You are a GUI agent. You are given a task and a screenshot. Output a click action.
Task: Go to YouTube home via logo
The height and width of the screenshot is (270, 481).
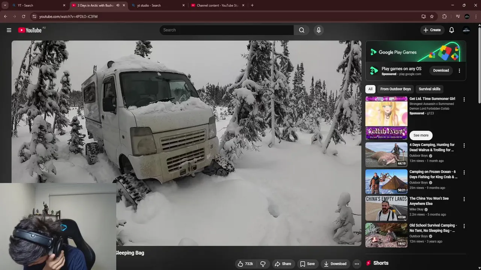(x=30, y=30)
